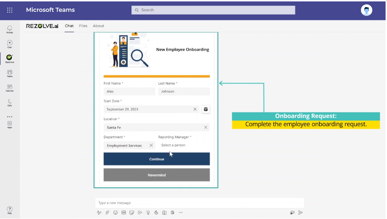Open Help at sidebar bottom
387x219 pixels.
9,210
